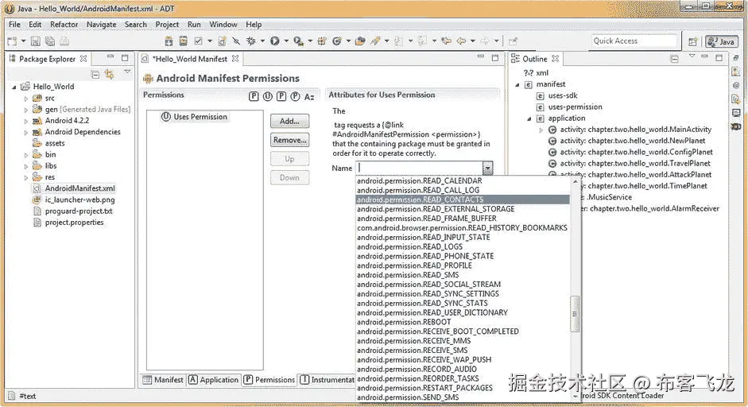The height and width of the screenshot is (407, 748).
Task: Expand the src folder arrow
Action: click(25, 99)
